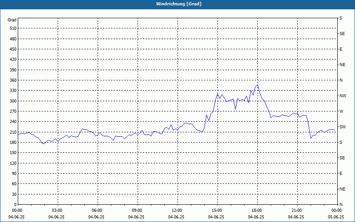Select the 480 y-axis label
The width and height of the screenshot is (355, 222).
[x=13, y=39]
